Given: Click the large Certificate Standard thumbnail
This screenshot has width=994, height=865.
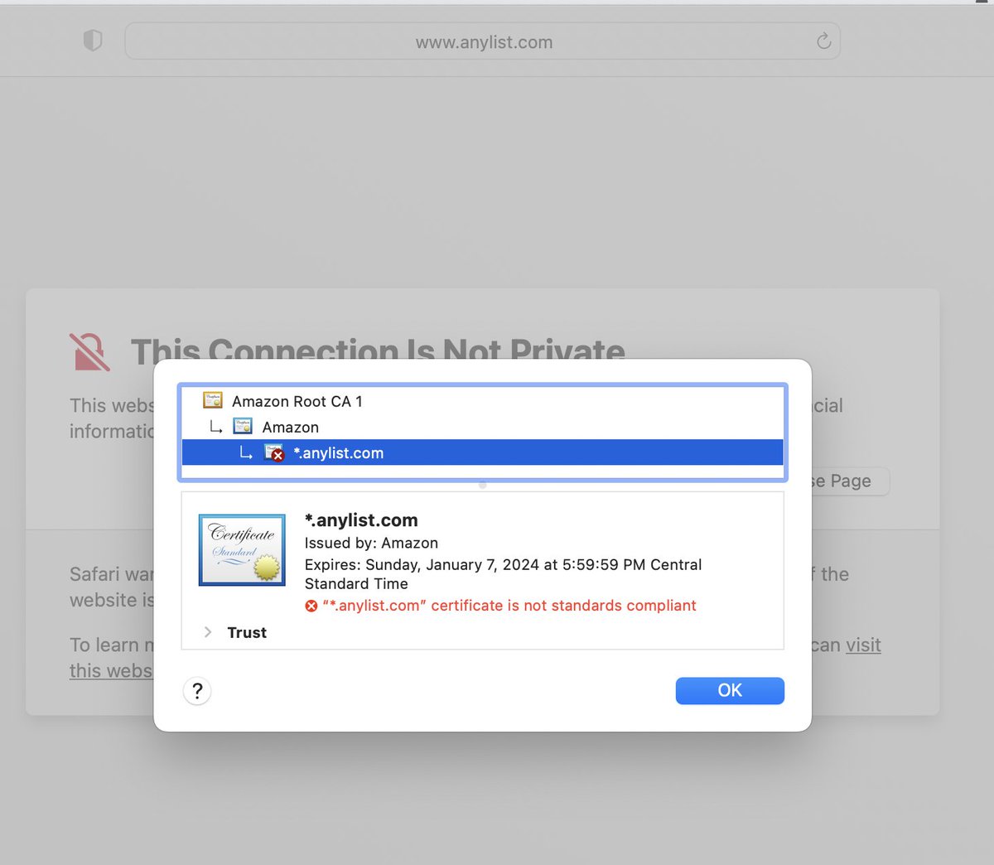Looking at the screenshot, I should (x=242, y=550).
